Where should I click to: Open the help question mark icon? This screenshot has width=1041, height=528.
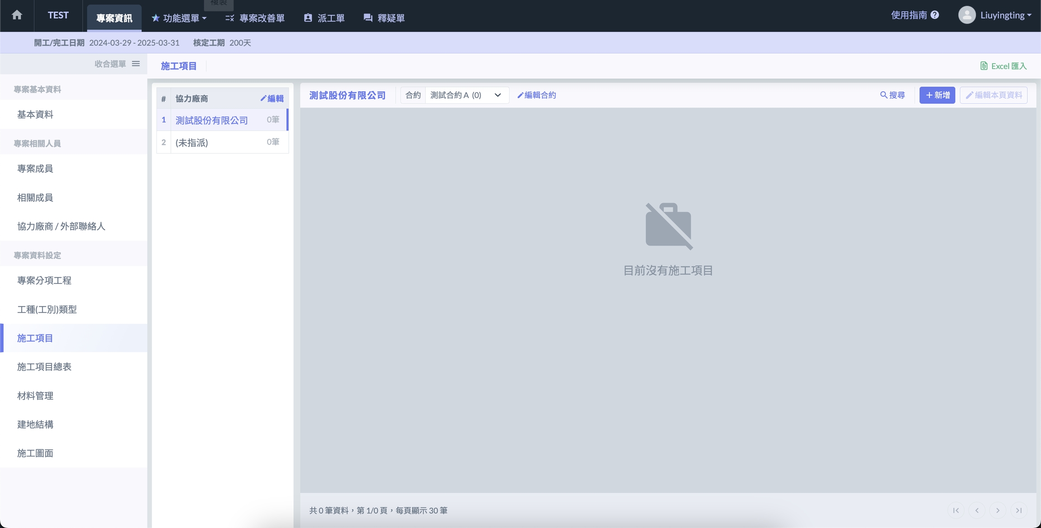click(935, 15)
